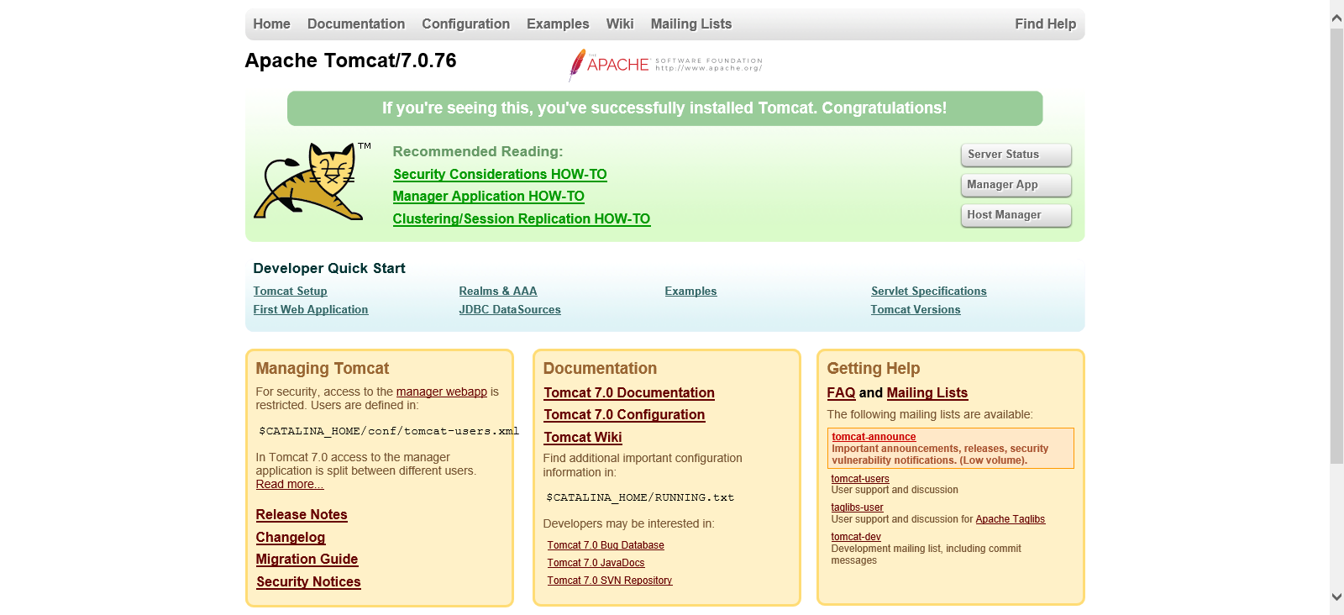Open Documentation in the top navigation
The width and height of the screenshot is (1344, 615).
coord(355,24)
